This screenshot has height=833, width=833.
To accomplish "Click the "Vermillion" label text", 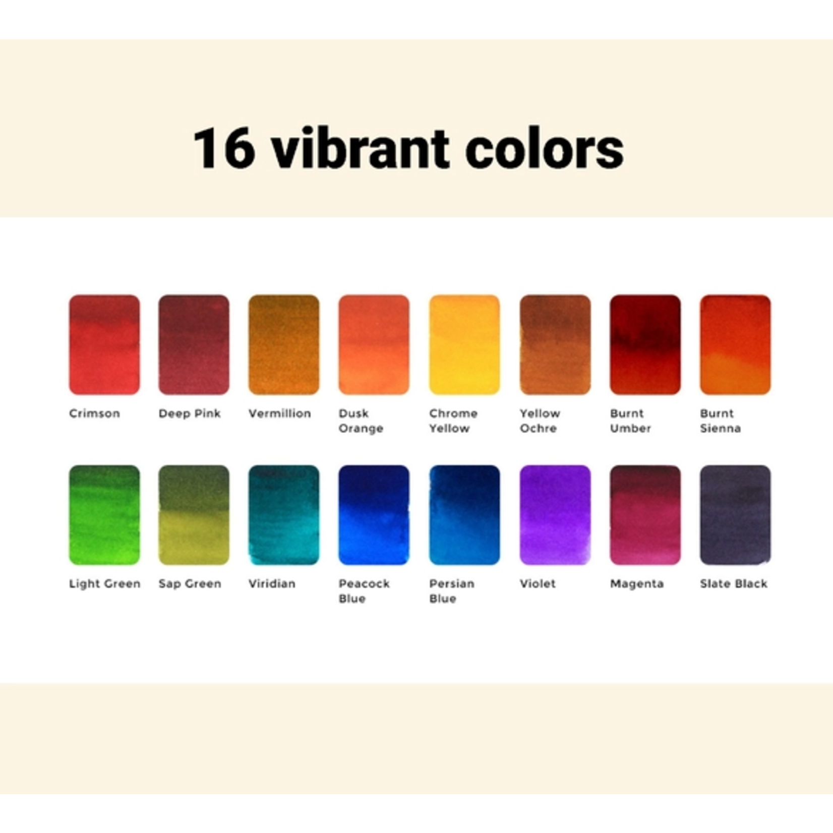I will 280,413.
